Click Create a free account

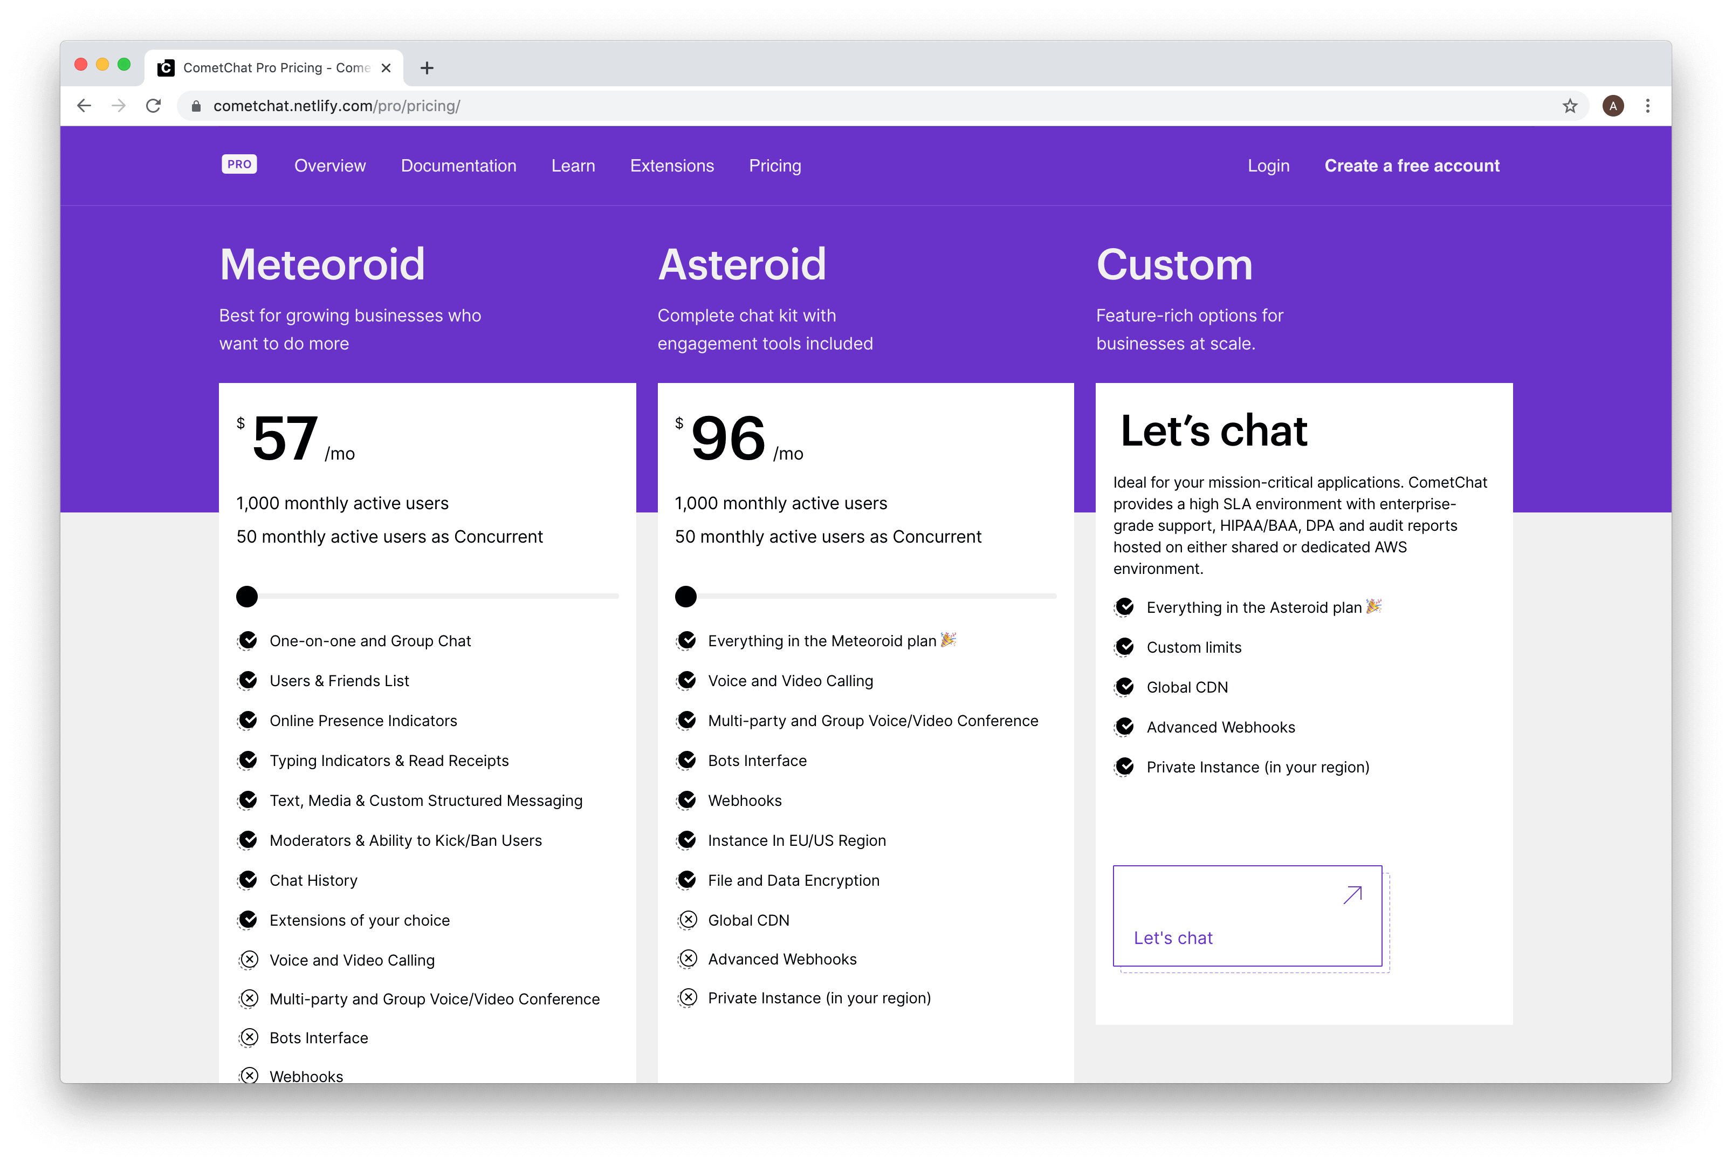click(1412, 166)
